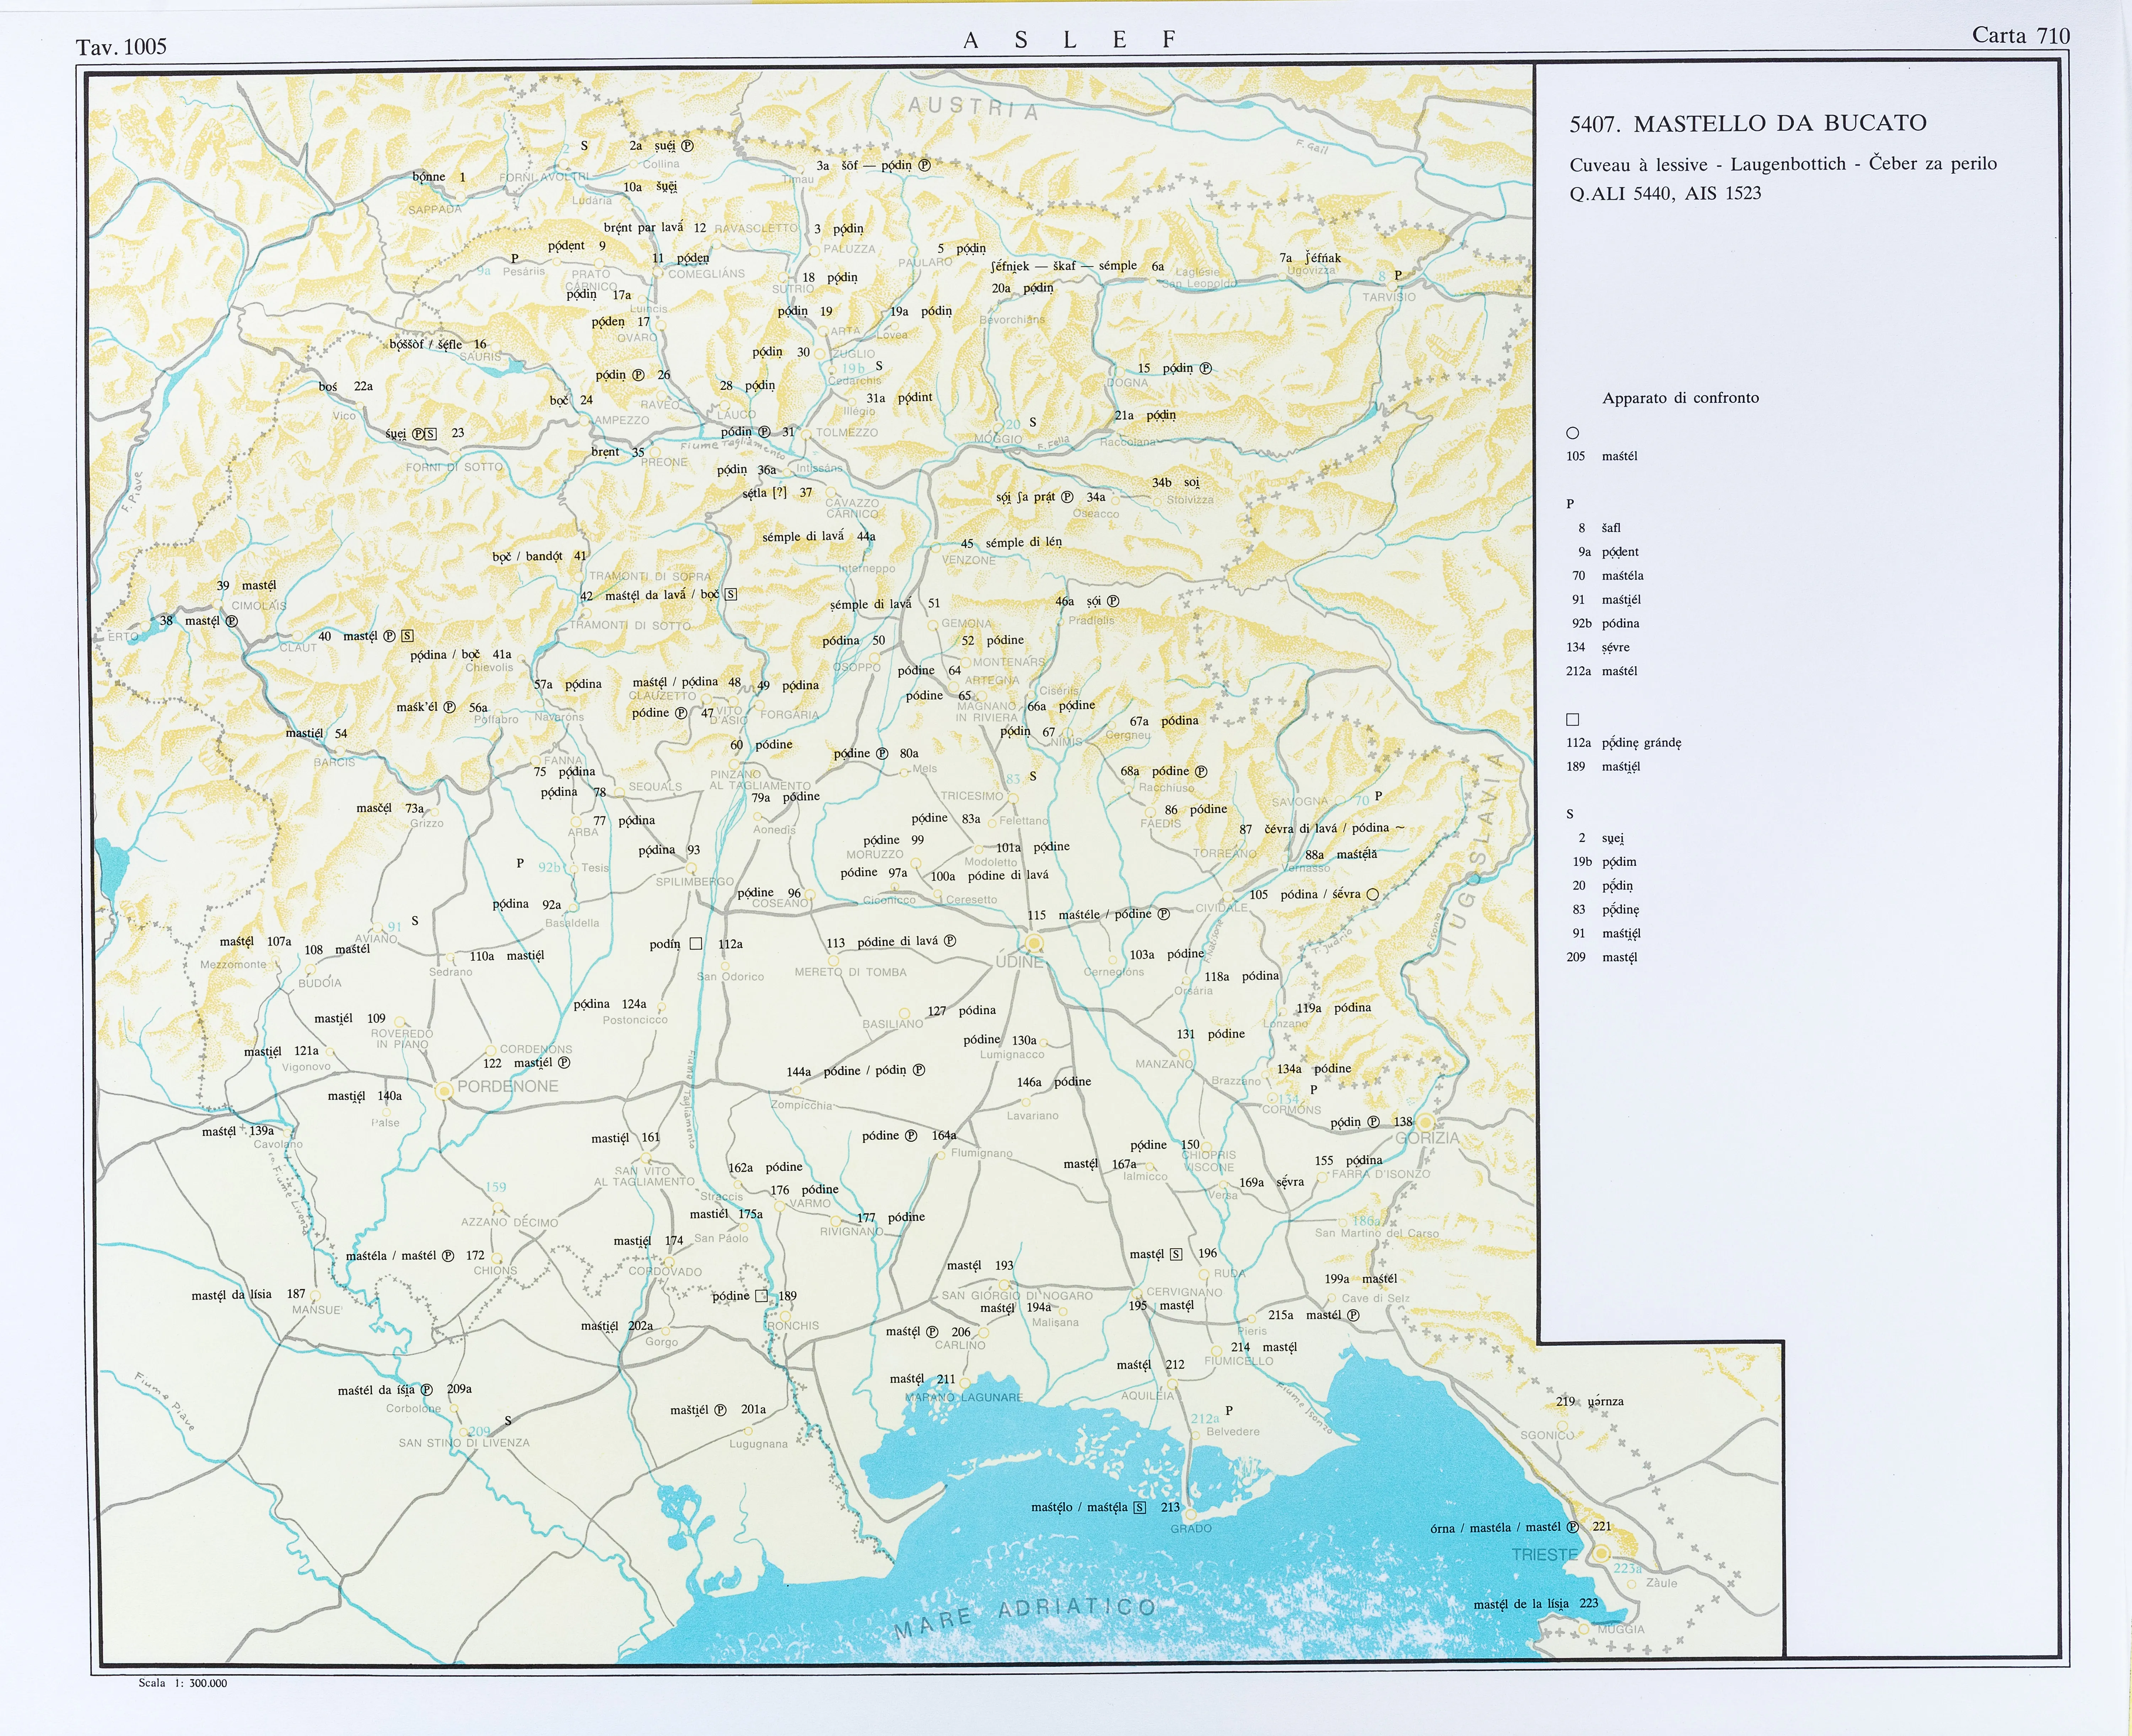Image resolution: width=2132 pixels, height=1736 pixels.
Task: Click the legend entry 112a pódine grándę
Action: click(x=1623, y=743)
